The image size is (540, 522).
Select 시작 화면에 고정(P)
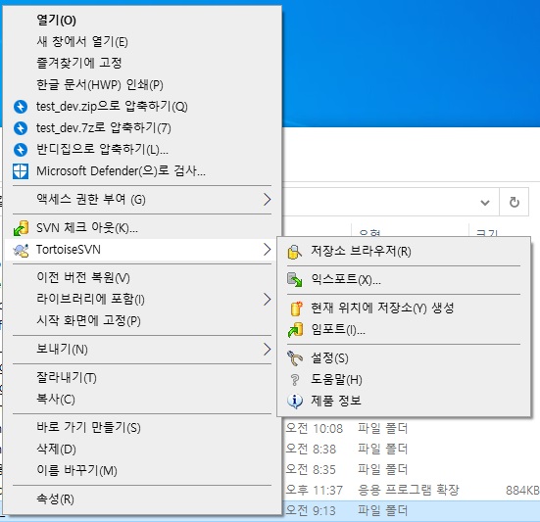pos(142,320)
